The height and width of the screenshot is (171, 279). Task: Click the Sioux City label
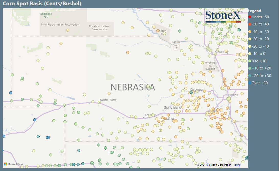(222, 52)
